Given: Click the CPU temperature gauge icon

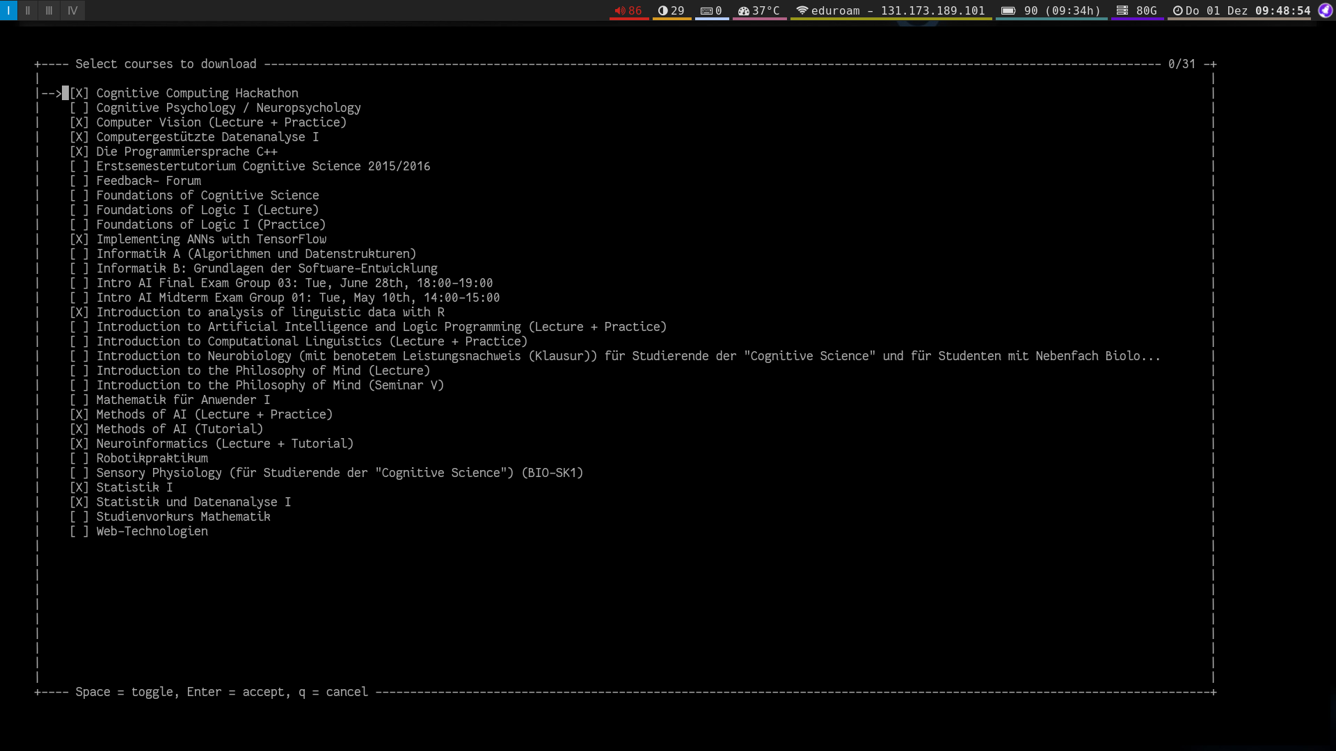Looking at the screenshot, I should tap(743, 10).
